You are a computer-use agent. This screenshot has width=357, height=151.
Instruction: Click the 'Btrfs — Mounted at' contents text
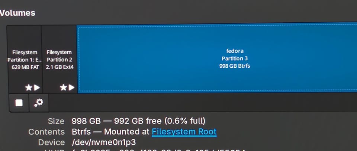[111, 132]
